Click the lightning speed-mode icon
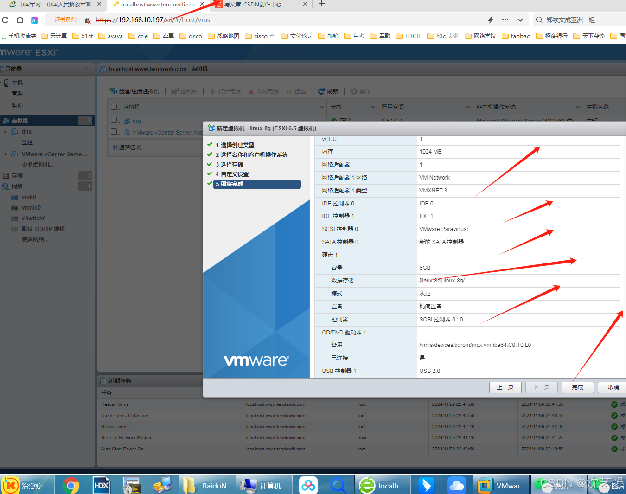 491,20
